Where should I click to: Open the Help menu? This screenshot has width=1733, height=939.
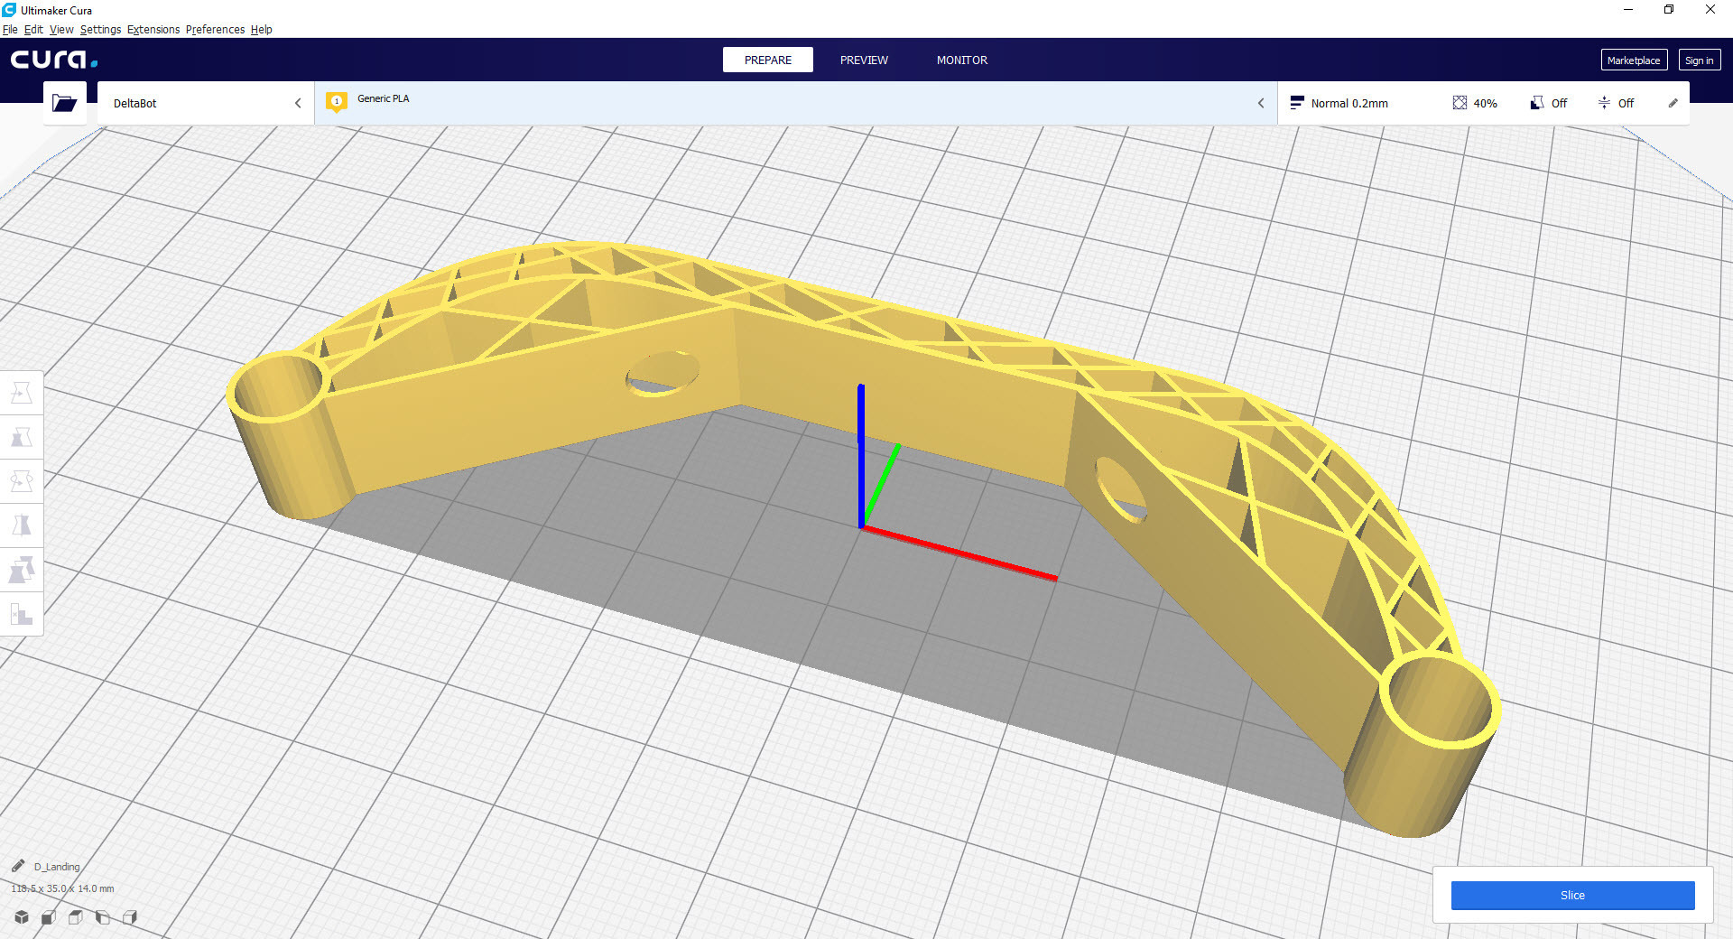(x=261, y=29)
